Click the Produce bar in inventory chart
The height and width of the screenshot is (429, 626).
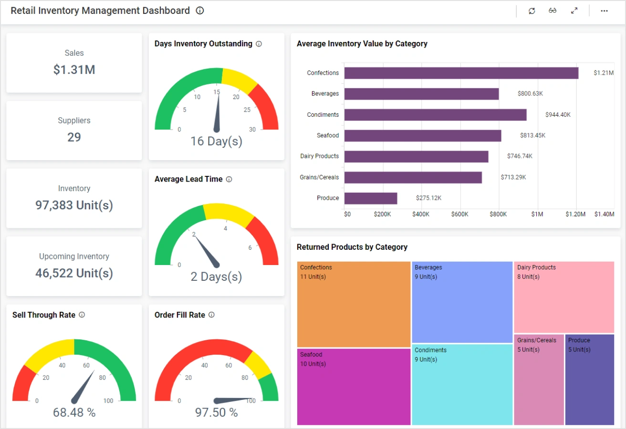coord(371,198)
